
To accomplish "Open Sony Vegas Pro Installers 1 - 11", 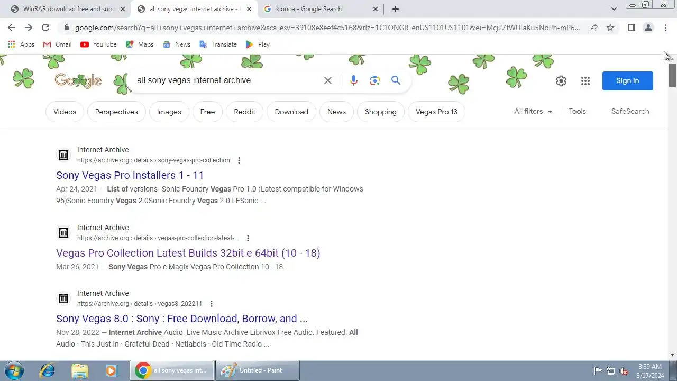I will (130, 175).
